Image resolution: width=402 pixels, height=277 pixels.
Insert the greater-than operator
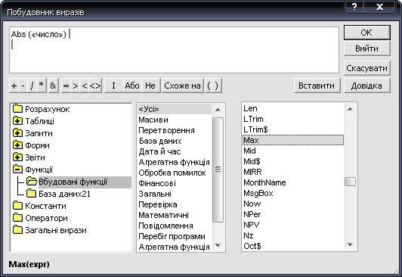click(76, 86)
